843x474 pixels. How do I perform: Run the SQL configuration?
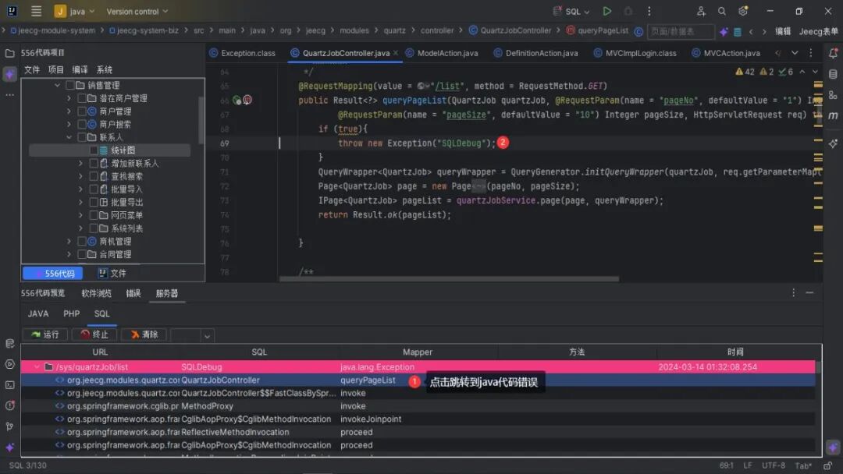[x=607, y=11]
